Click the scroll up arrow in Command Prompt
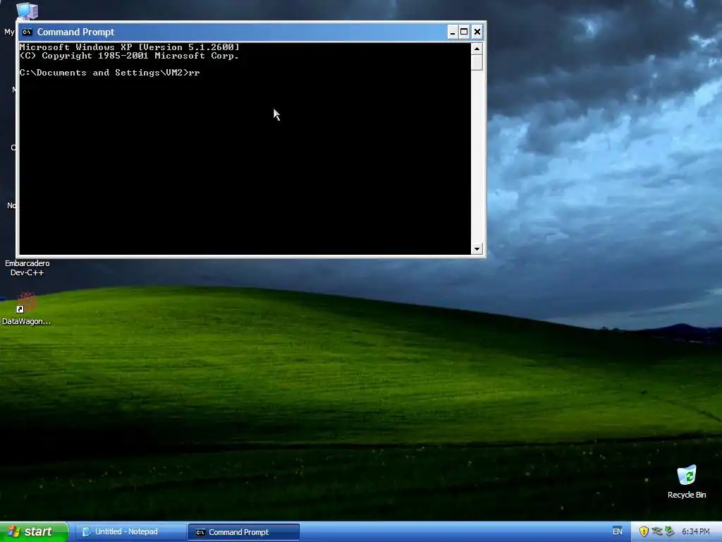This screenshot has height=542, width=722. coord(477,49)
